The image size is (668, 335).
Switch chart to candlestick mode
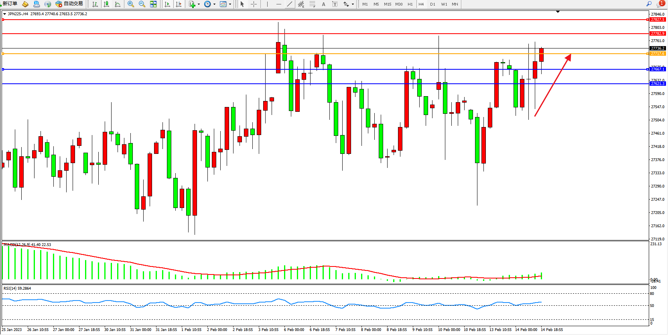click(106, 4)
